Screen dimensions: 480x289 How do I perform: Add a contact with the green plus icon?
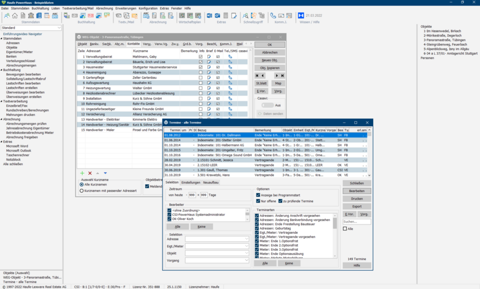click(82, 173)
